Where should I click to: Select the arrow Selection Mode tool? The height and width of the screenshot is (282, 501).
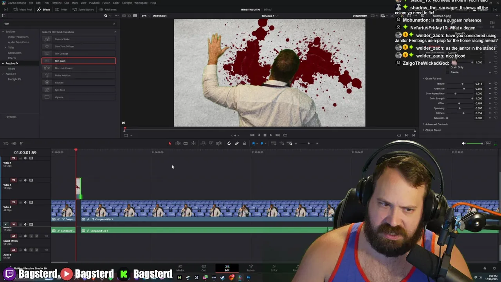tap(169, 143)
